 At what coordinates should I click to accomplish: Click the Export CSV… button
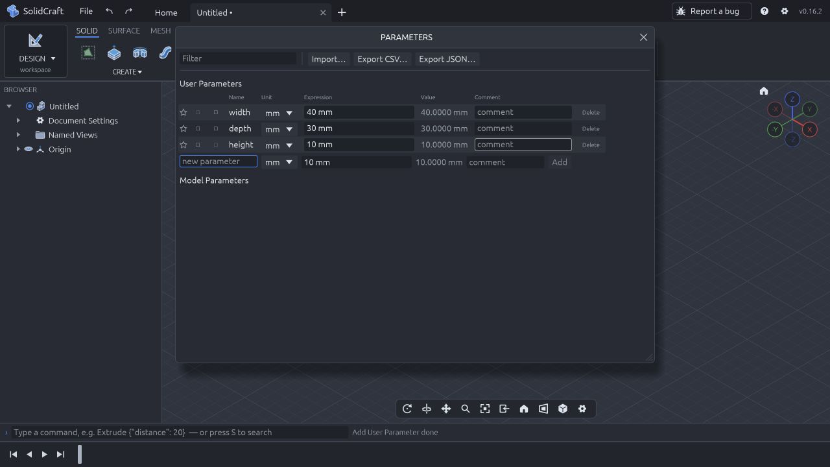[x=383, y=59]
